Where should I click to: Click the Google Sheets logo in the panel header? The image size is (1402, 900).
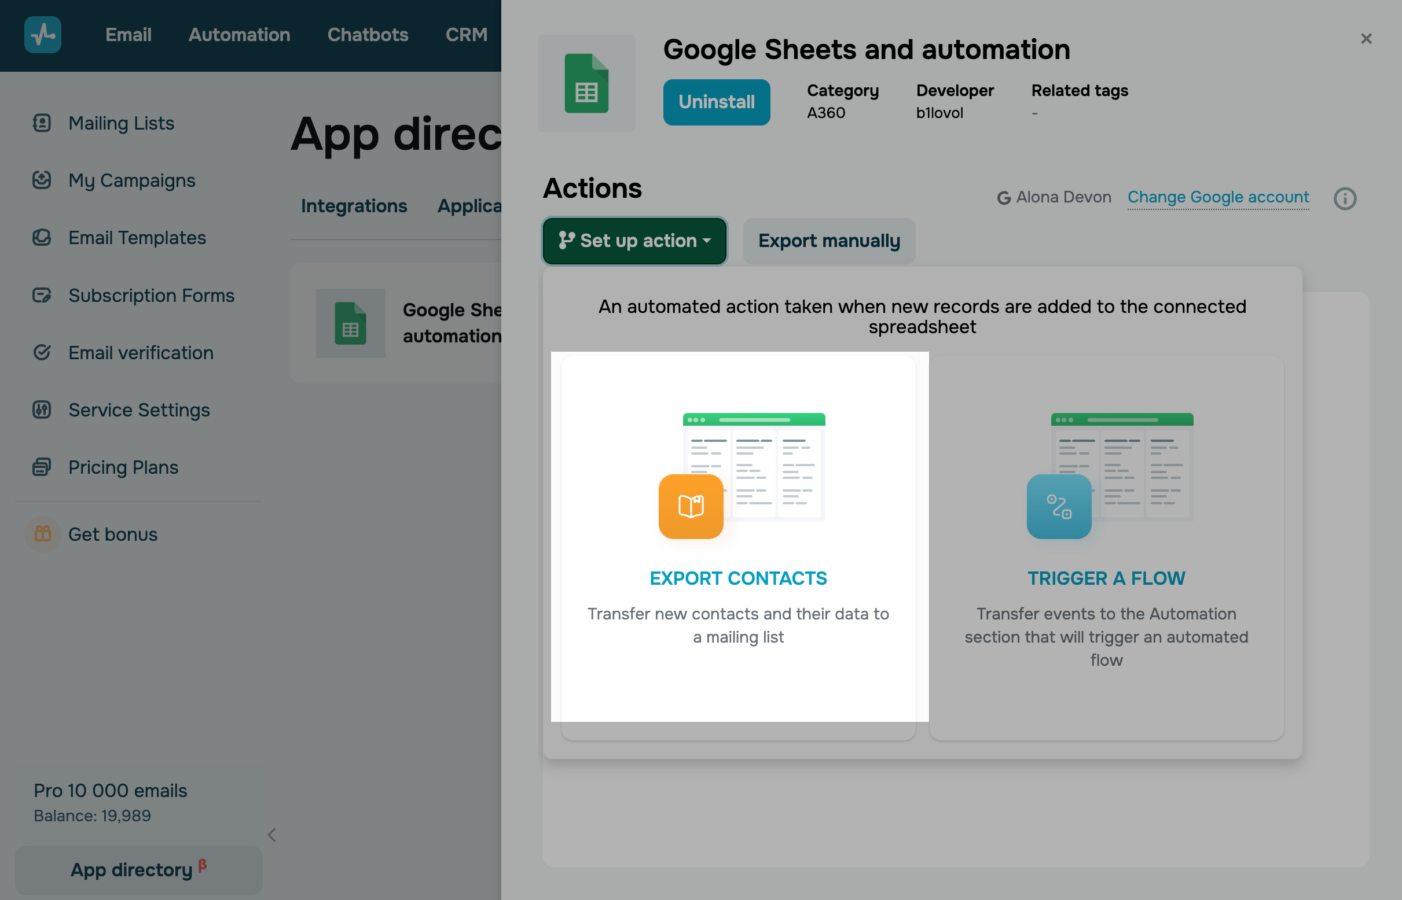pyautogui.click(x=586, y=83)
